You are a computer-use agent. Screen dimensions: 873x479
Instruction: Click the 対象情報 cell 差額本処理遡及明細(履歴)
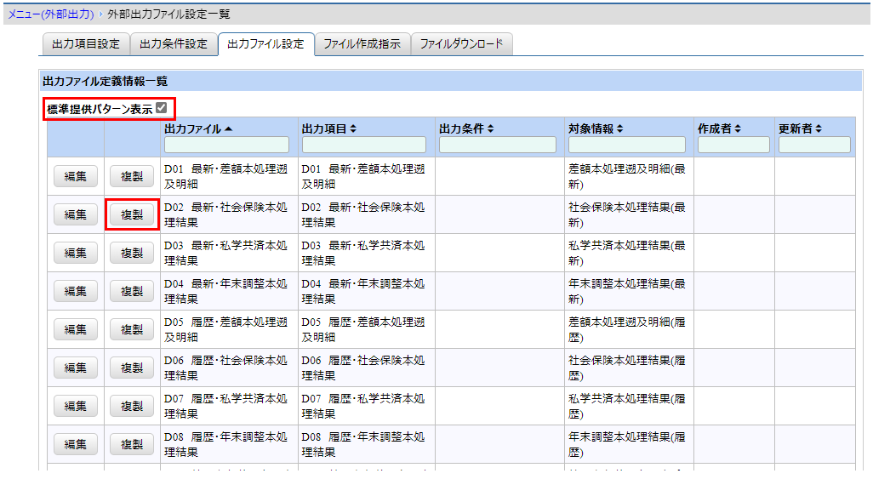[629, 330]
